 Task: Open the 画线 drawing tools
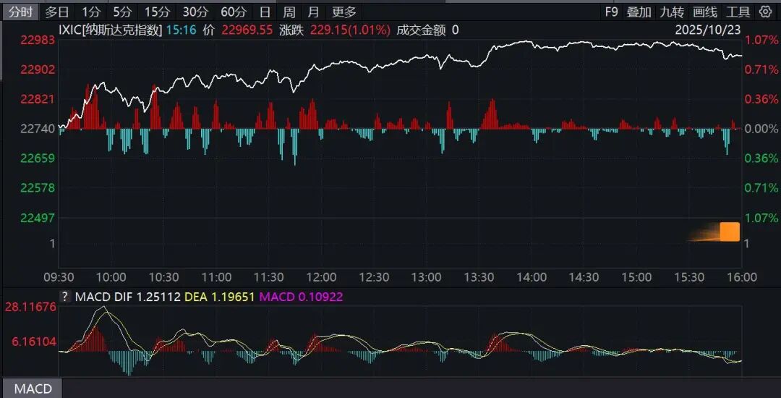pos(704,12)
